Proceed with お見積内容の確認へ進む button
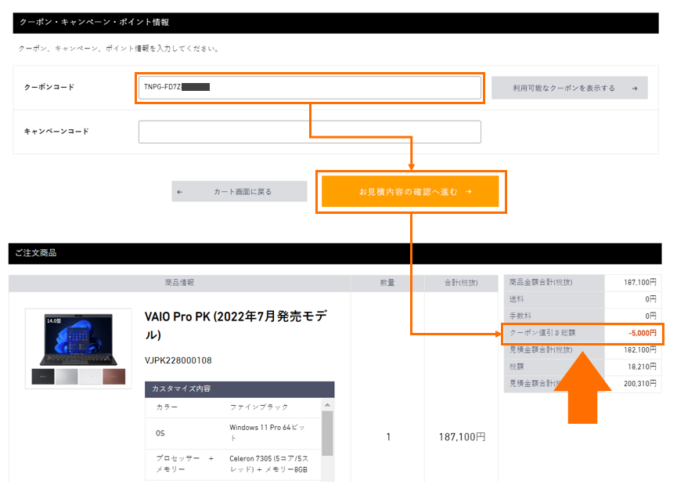This screenshot has height=499, width=677. click(x=410, y=191)
